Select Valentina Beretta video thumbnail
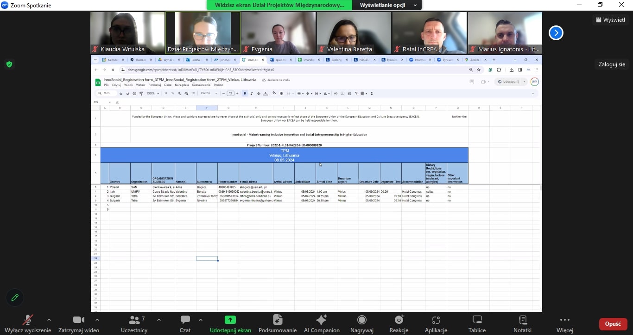This screenshot has height=335, width=633. pos(354,33)
